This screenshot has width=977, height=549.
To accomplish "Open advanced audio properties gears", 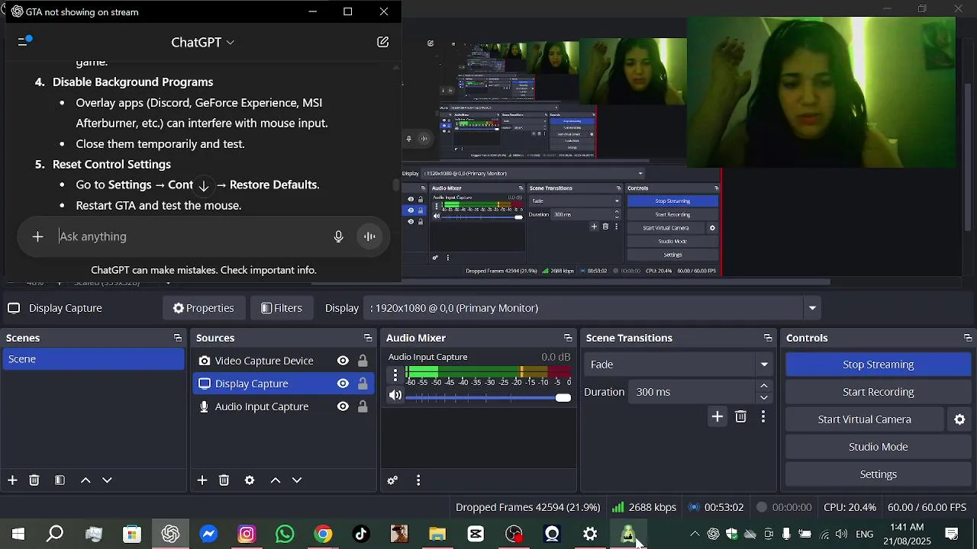I will pyautogui.click(x=392, y=480).
